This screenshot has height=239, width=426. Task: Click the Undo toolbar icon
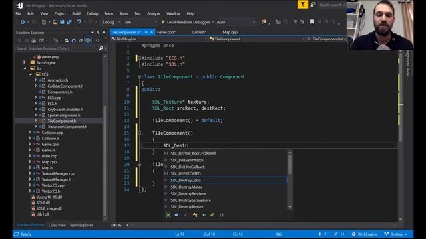coord(79,22)
